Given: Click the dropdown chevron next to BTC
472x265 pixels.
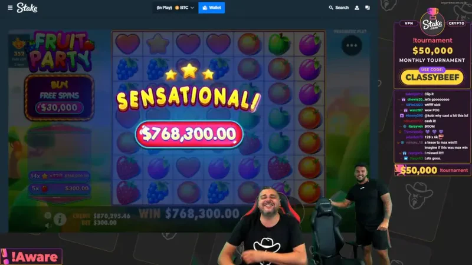Looking at the screenshot, I should (x=192, y=8).
